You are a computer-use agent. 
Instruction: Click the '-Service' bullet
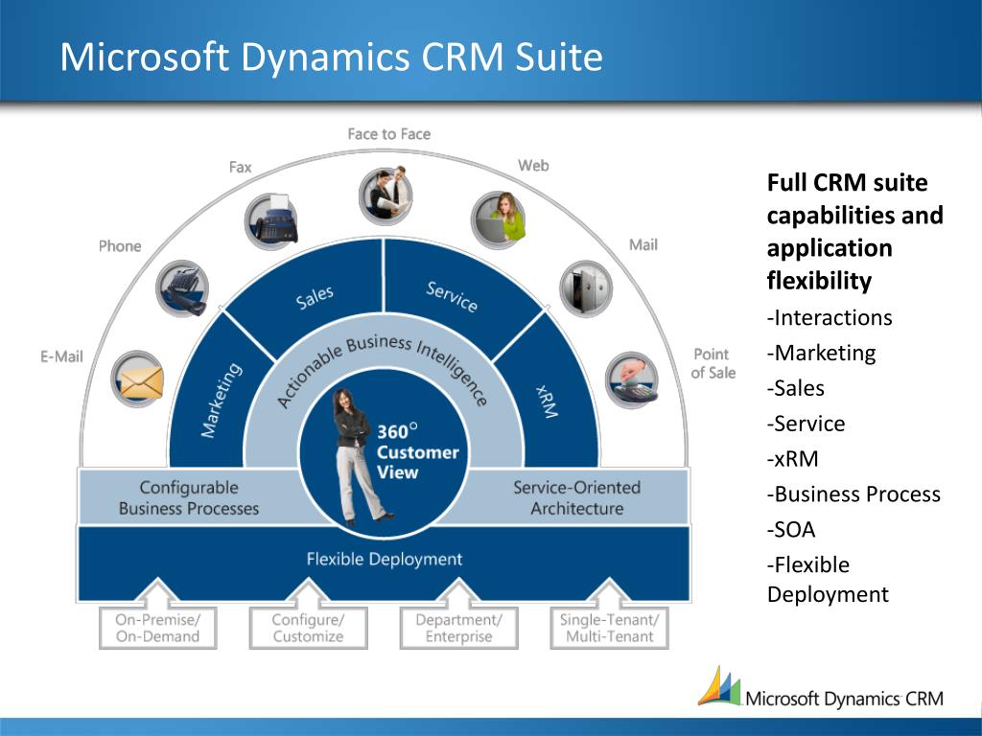(x=806, y=424)
